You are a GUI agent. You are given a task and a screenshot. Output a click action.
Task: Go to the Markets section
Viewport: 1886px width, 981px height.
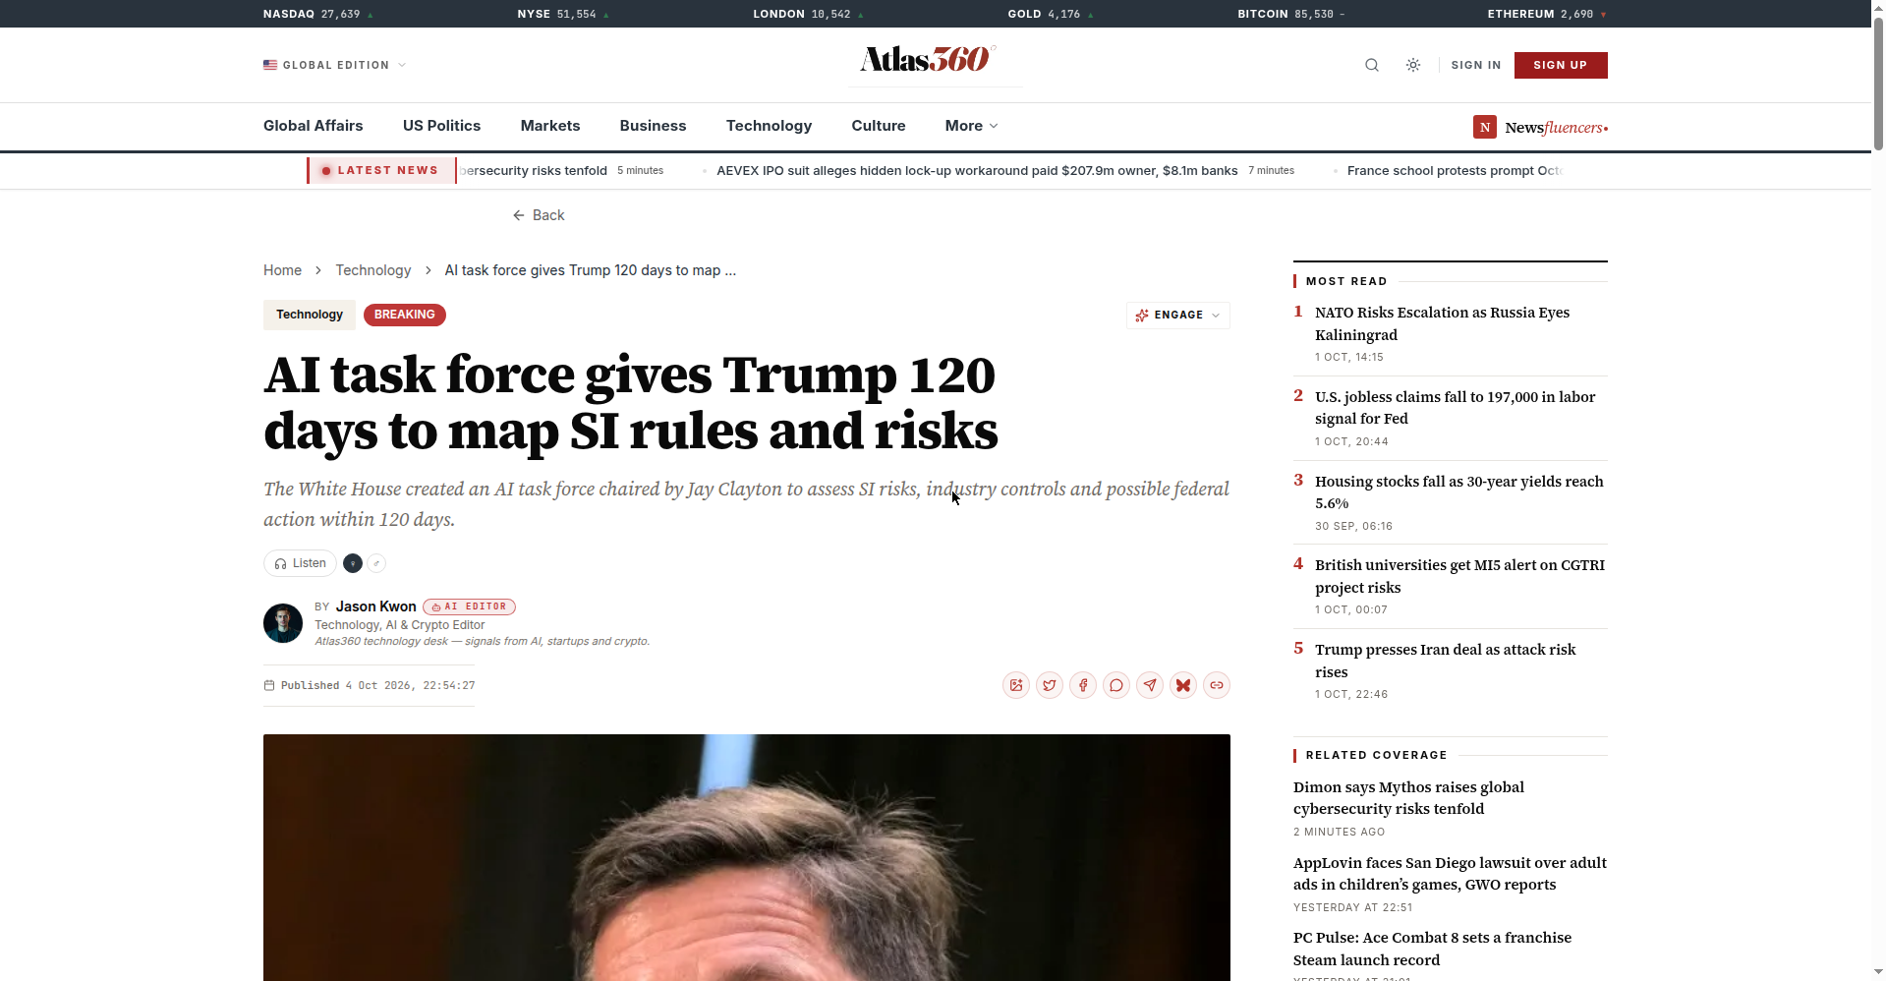(x=550, y=126)
